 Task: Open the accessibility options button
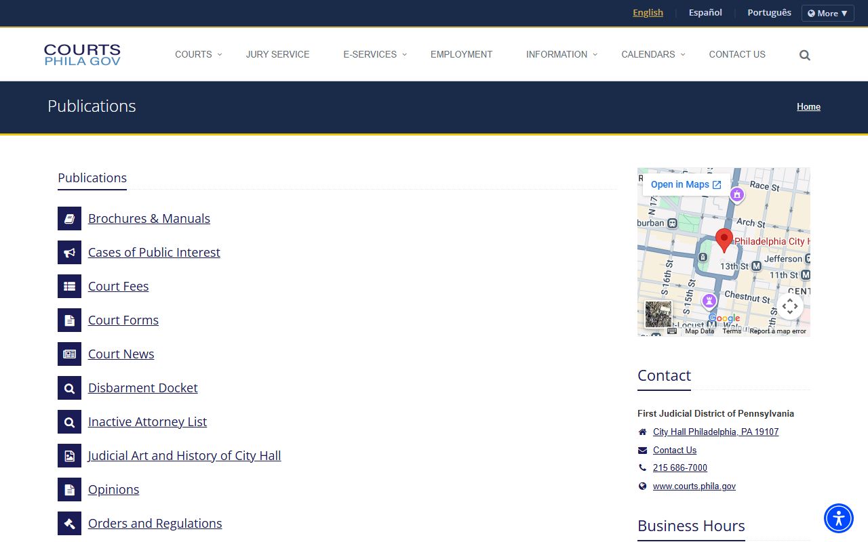coord(839,518)
